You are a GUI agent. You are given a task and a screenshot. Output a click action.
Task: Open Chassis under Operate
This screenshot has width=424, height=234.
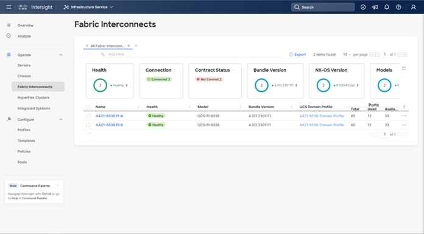pyautogui.click(x=24, y=76)
